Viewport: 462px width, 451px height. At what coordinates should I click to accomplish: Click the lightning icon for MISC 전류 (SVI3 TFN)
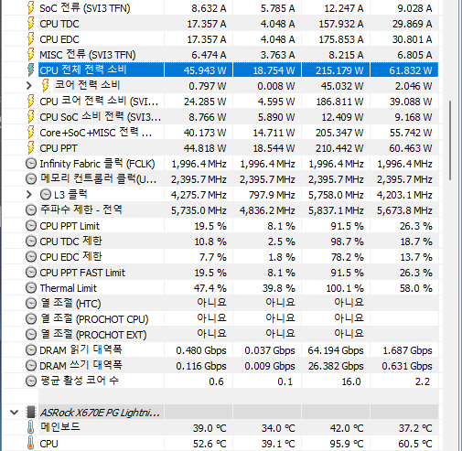tap(31, 55)
